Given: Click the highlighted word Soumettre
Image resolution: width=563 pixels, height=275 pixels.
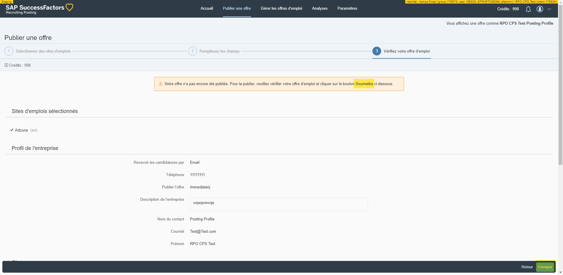Looking at the screenshot, I should coord(364,84).
